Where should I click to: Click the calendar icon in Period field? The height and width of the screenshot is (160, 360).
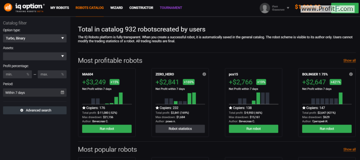(62, 93)
